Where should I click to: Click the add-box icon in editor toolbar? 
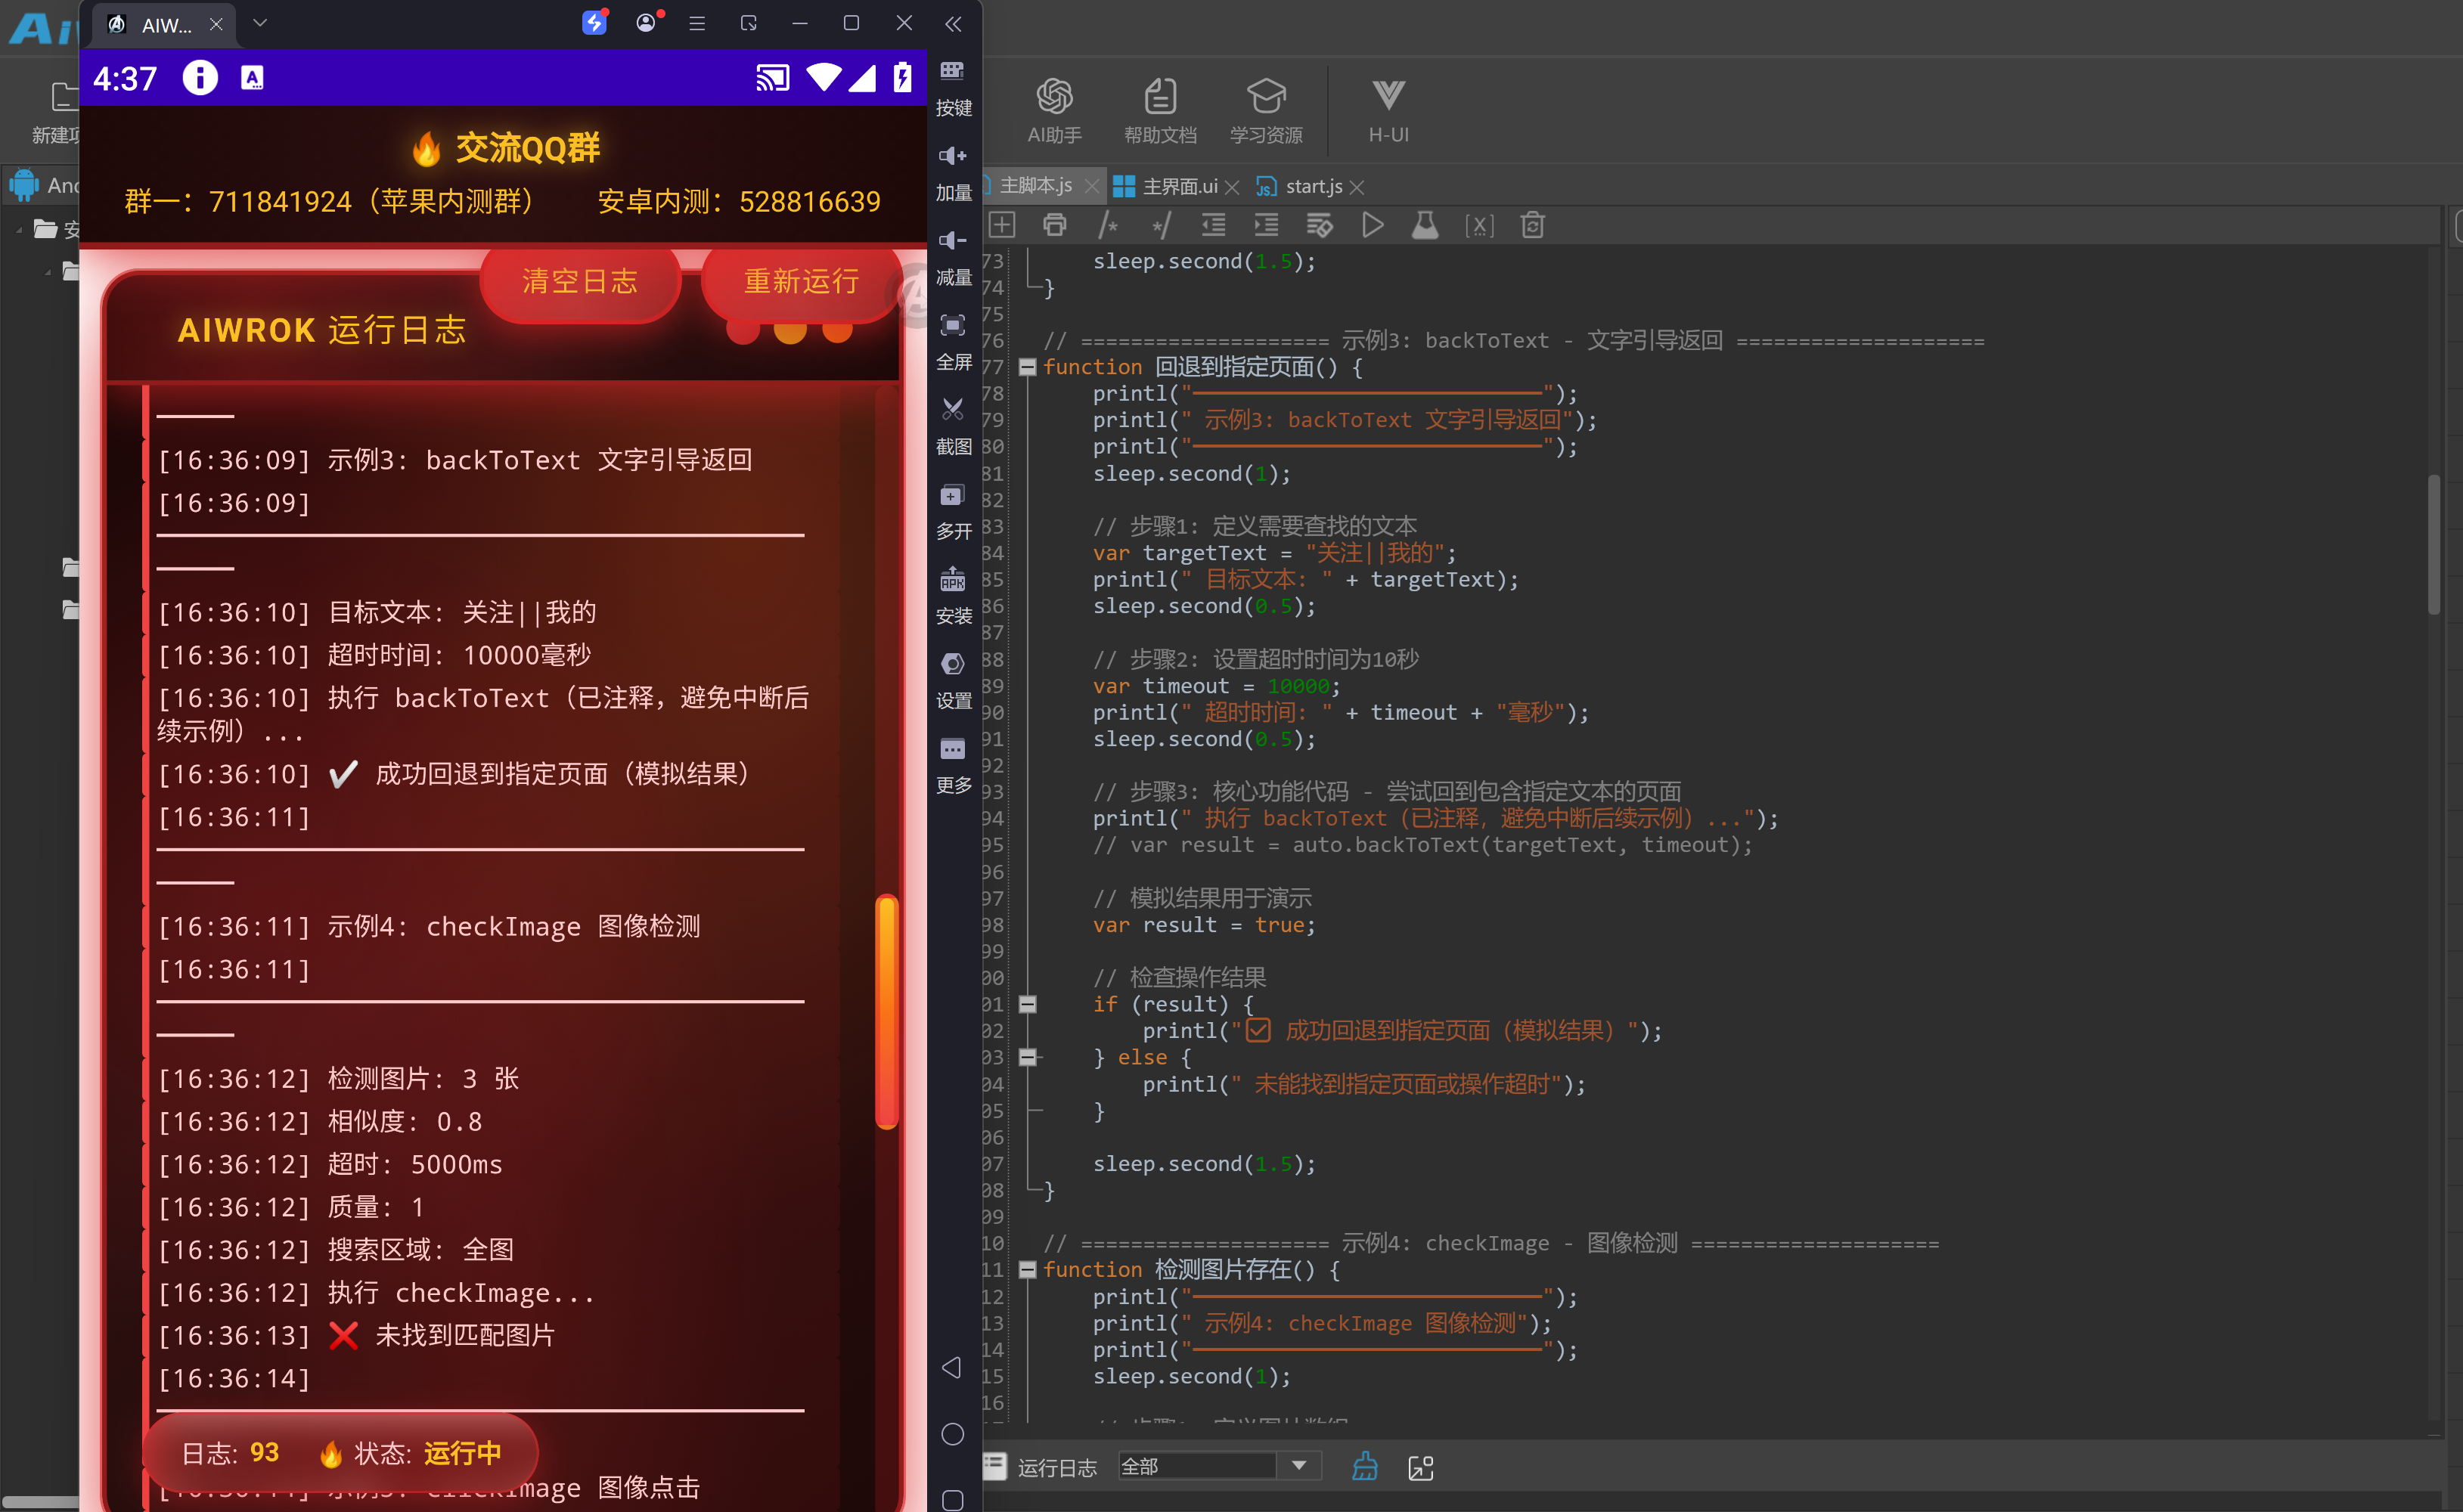[1002, 225]
